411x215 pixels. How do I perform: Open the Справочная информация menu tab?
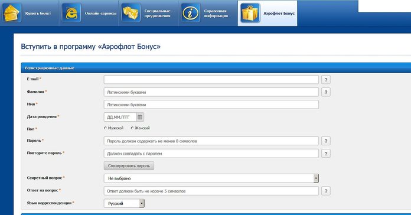tap(208, 13)
